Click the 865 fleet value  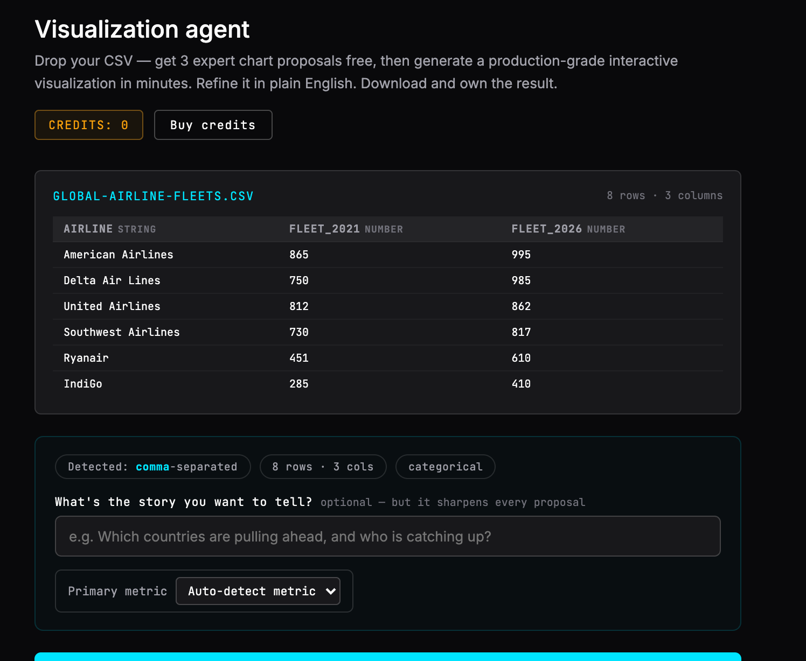pyautogui.click(x=299, y=255)
